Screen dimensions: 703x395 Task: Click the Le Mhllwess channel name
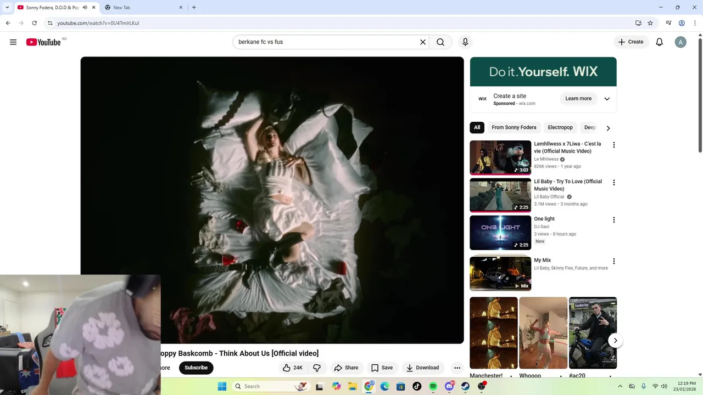(546, 159)
